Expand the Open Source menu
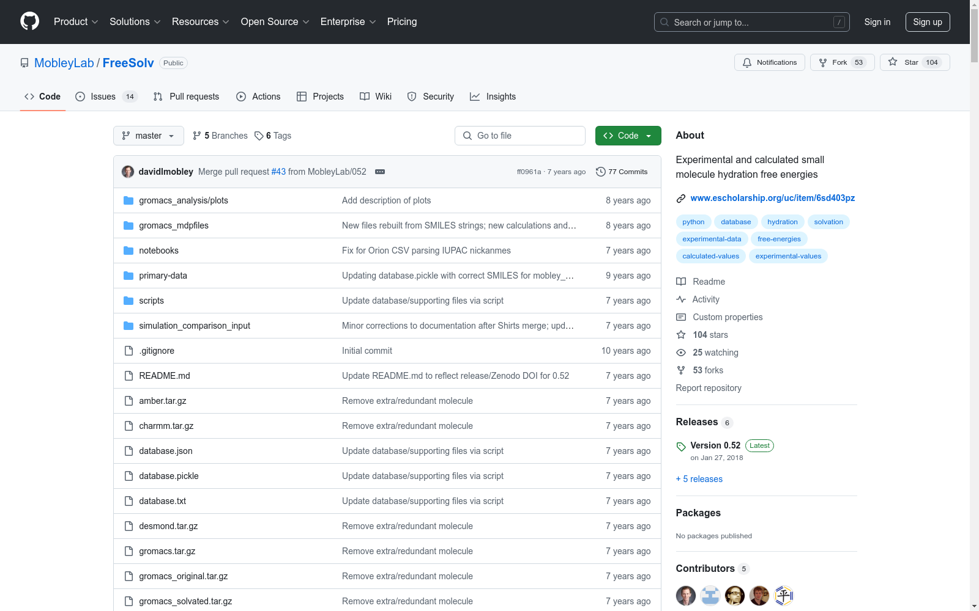The height and width of the screenshot is (611, 979). pos(275,21)
